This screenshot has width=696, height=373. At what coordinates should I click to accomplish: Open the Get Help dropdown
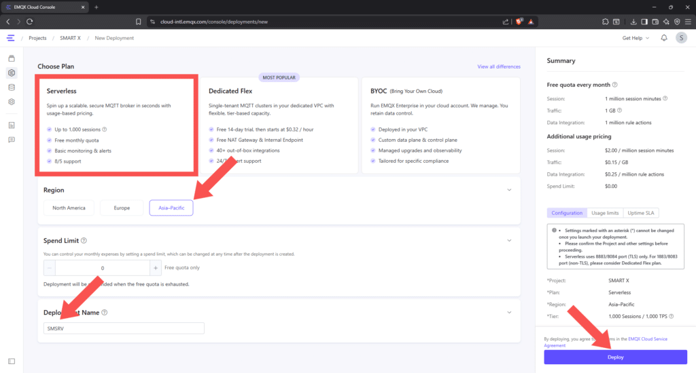[x=636, y=38]
